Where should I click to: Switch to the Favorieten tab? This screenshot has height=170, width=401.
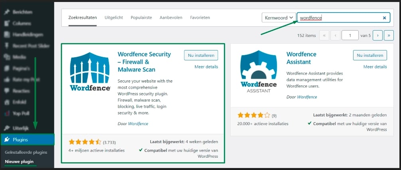200,17
